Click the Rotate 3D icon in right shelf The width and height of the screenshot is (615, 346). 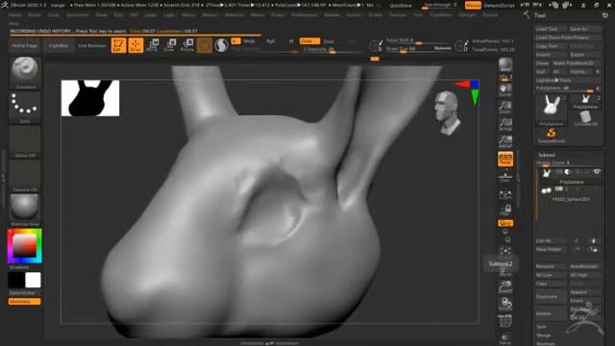[x=505, y=305]
